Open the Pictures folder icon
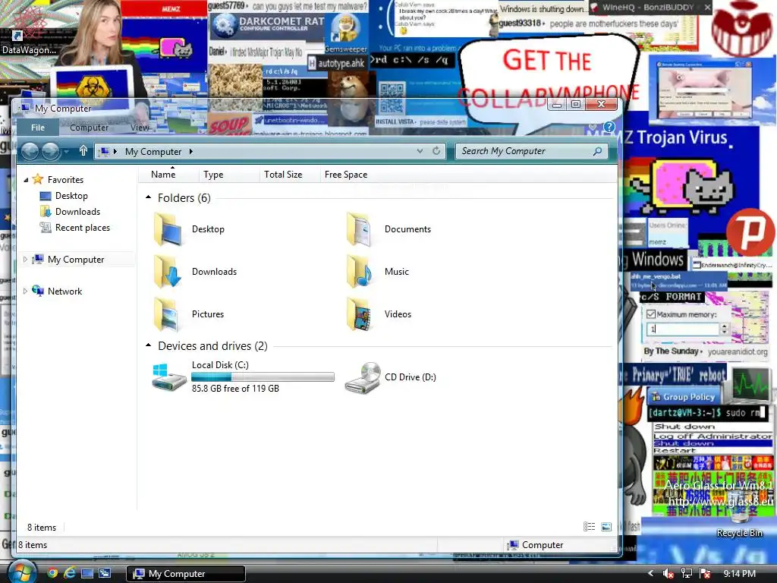 click(168, 314)
